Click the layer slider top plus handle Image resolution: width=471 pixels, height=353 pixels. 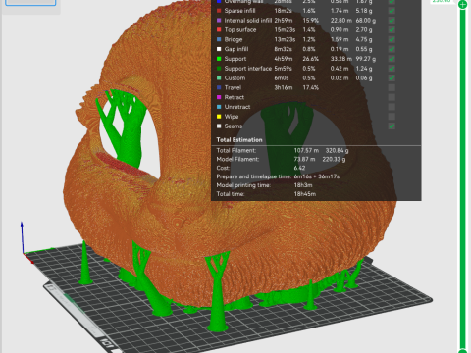coord(462,5)
